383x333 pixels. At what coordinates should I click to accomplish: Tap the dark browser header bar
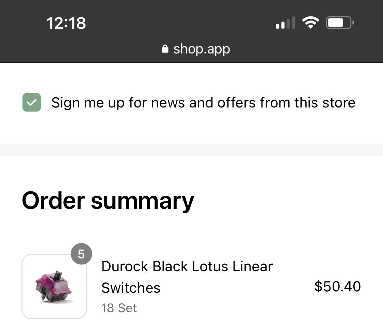(191, 31)
